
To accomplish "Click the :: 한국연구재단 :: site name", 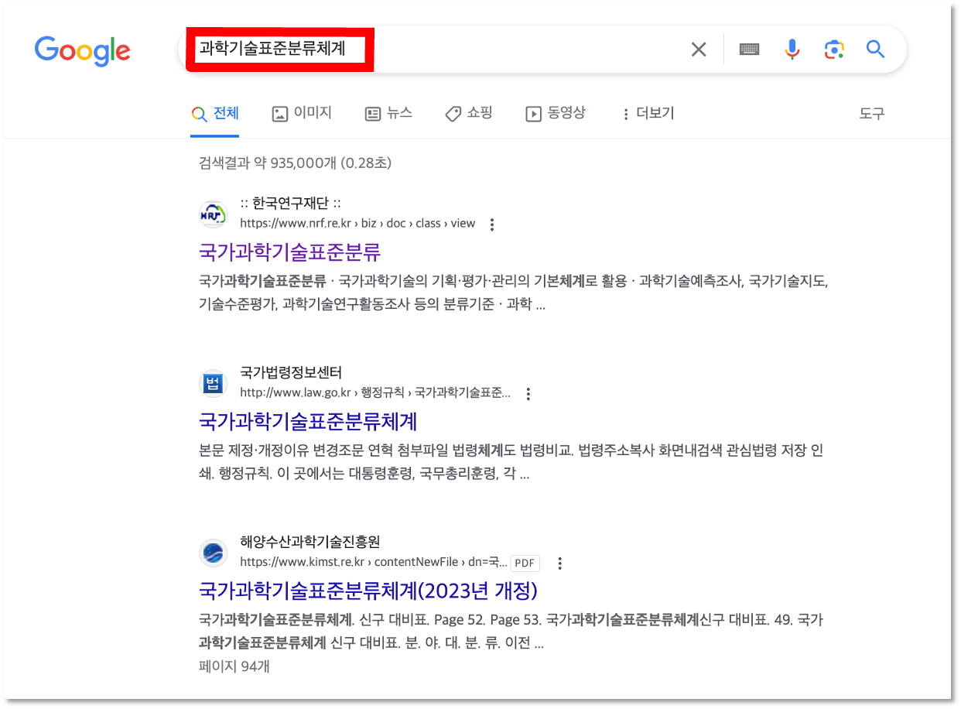I will [290, 204].
